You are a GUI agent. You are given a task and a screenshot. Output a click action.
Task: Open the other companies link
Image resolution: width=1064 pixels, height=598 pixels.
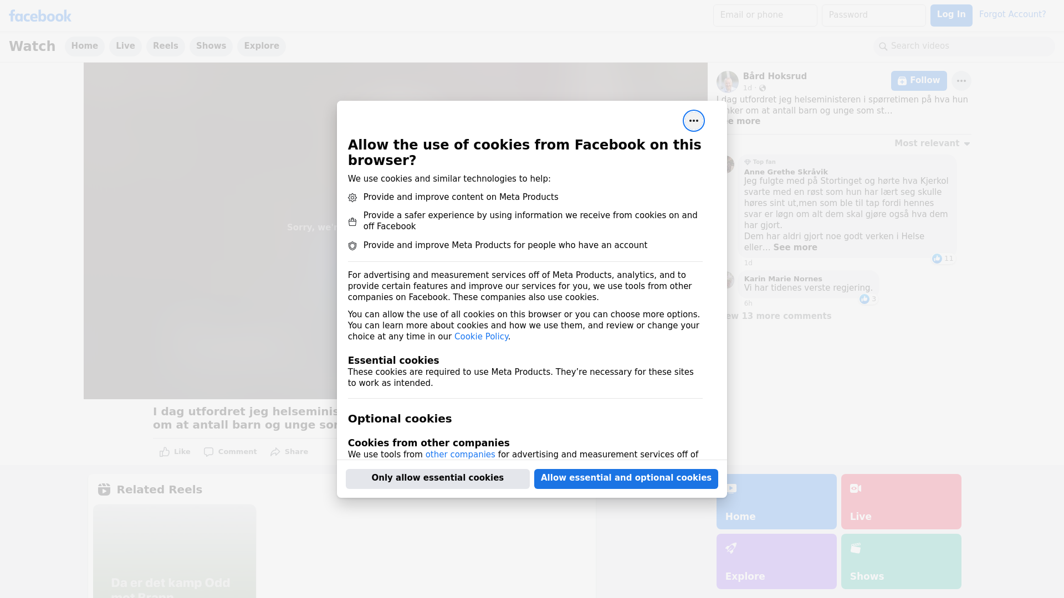pos(460,455)
